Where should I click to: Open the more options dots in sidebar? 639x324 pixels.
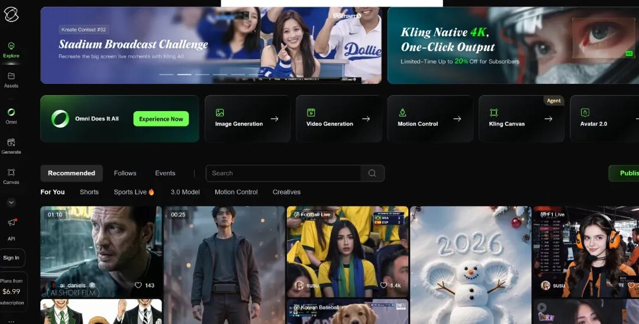tap(11, 321)
